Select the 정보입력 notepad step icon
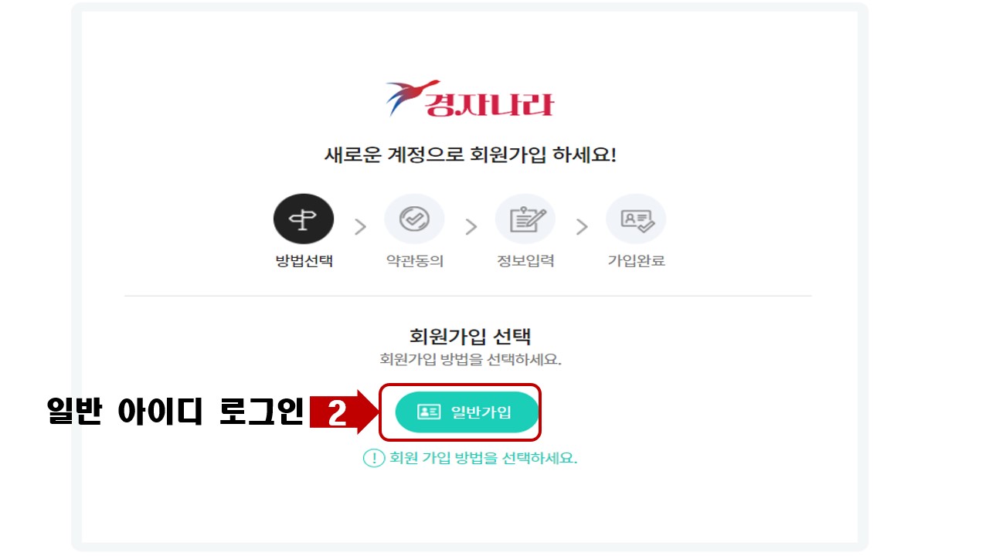This screenshot has height=556, width=989. tap(525, 219)
